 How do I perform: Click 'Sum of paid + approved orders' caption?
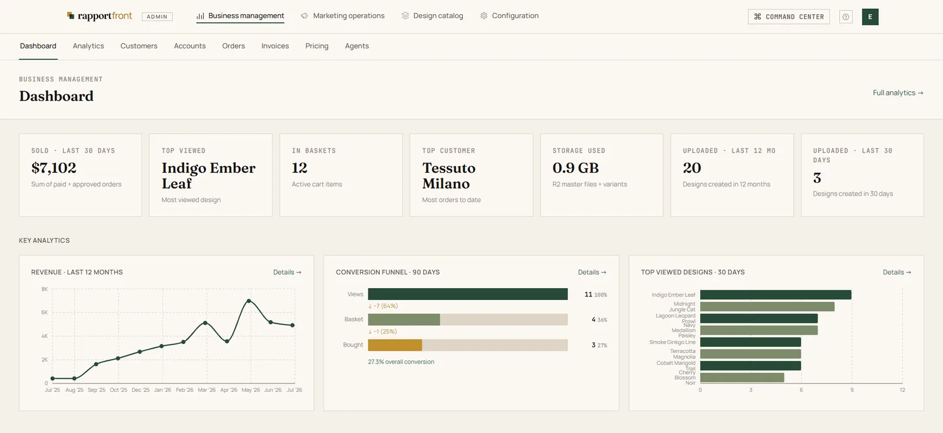(x=77, y=184)
